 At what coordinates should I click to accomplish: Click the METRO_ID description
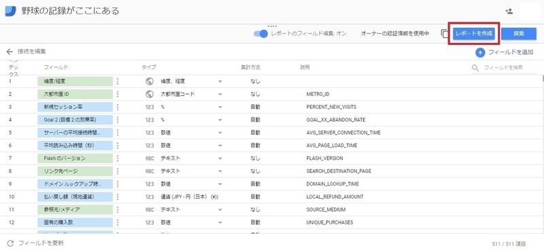click(x=318, y=94)
